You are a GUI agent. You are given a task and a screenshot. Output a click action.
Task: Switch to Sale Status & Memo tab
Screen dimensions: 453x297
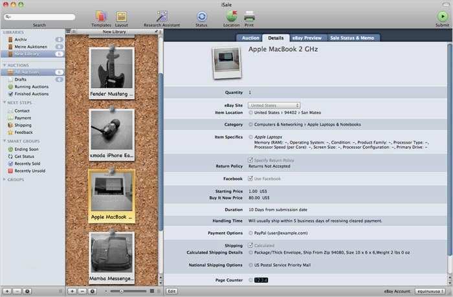[x=353, y=38]
